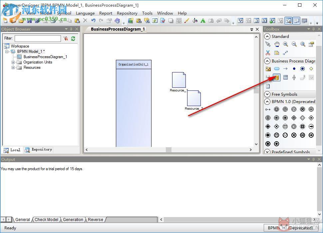The width and height of the screenshot is (323, 233).
Task: Select the gray person Role tool
Action: coord(294,77)
